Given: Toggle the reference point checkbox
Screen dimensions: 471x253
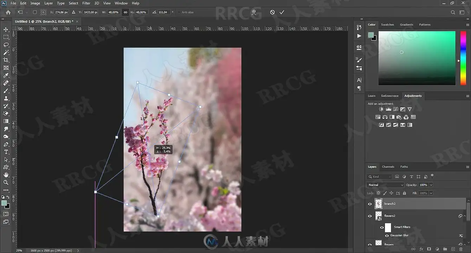Looking at the screenshot, I should coord(34,12).
